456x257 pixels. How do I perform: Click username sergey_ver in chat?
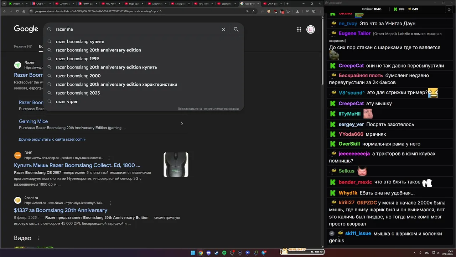[x=351, y=125]
